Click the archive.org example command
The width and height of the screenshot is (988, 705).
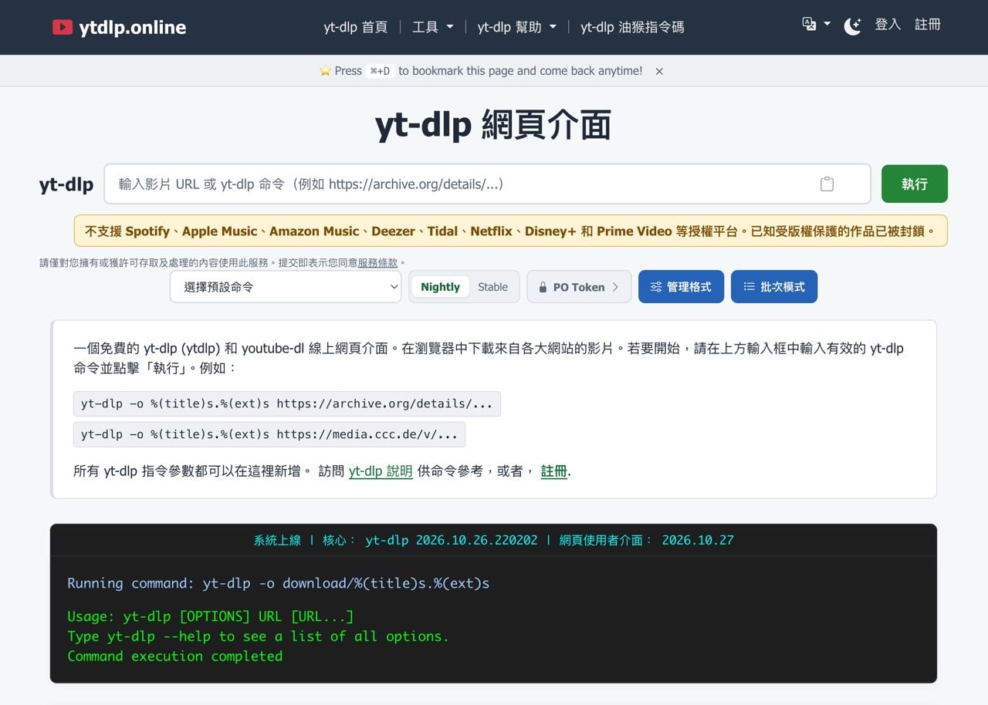[x=287, y=404]
